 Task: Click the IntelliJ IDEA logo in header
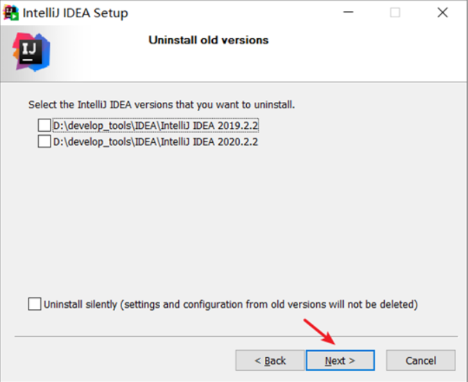click(31, 52)
